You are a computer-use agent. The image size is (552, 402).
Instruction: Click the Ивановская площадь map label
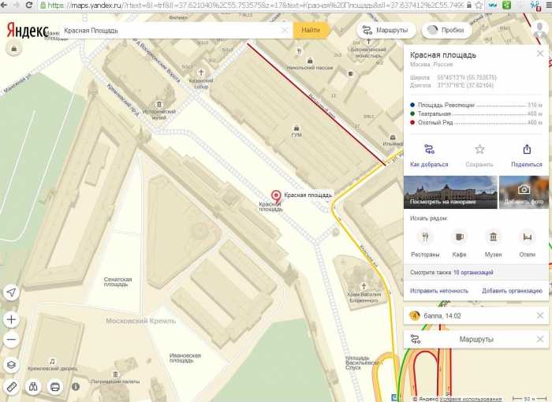[x=185, y=358]
